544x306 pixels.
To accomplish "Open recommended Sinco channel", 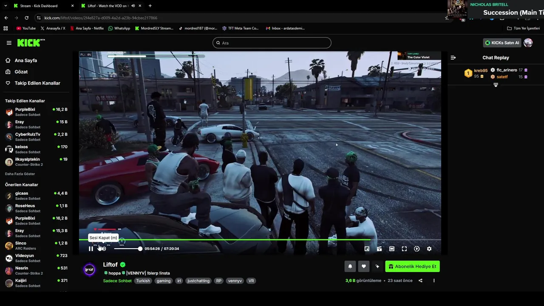I will [36, 246].
